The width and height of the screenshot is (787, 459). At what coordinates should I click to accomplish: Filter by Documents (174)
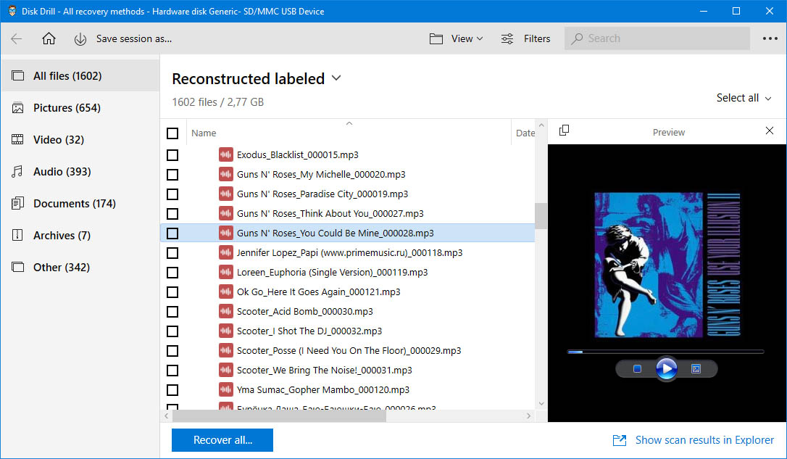(x=80, y=203)
